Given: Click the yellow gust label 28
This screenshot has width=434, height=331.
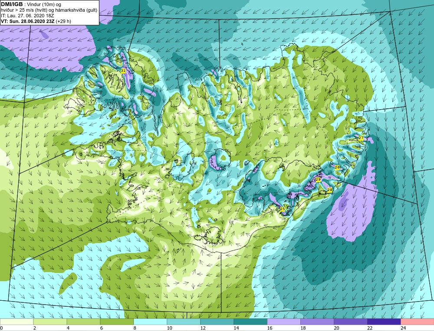Looking at the screenshot, I should (x=330, y=190).
